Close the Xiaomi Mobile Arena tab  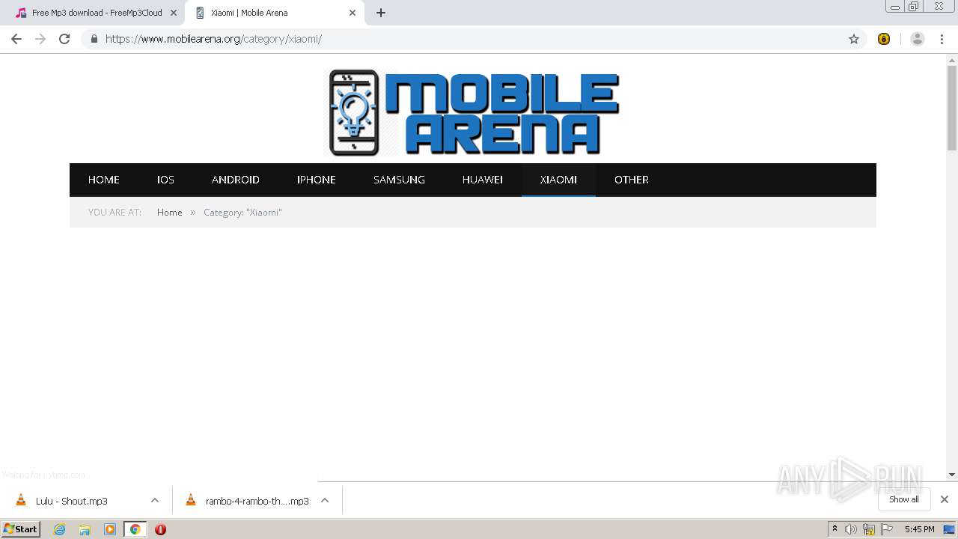click(353, 13)
